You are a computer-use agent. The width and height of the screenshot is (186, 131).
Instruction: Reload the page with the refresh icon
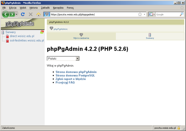tap(23, 14)
